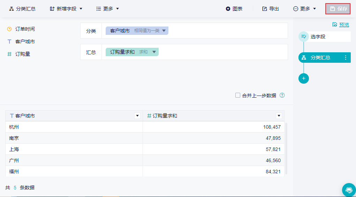Expand 订购量求和 column header dropdown
The image size is (356, 197).
pos(279,116)
